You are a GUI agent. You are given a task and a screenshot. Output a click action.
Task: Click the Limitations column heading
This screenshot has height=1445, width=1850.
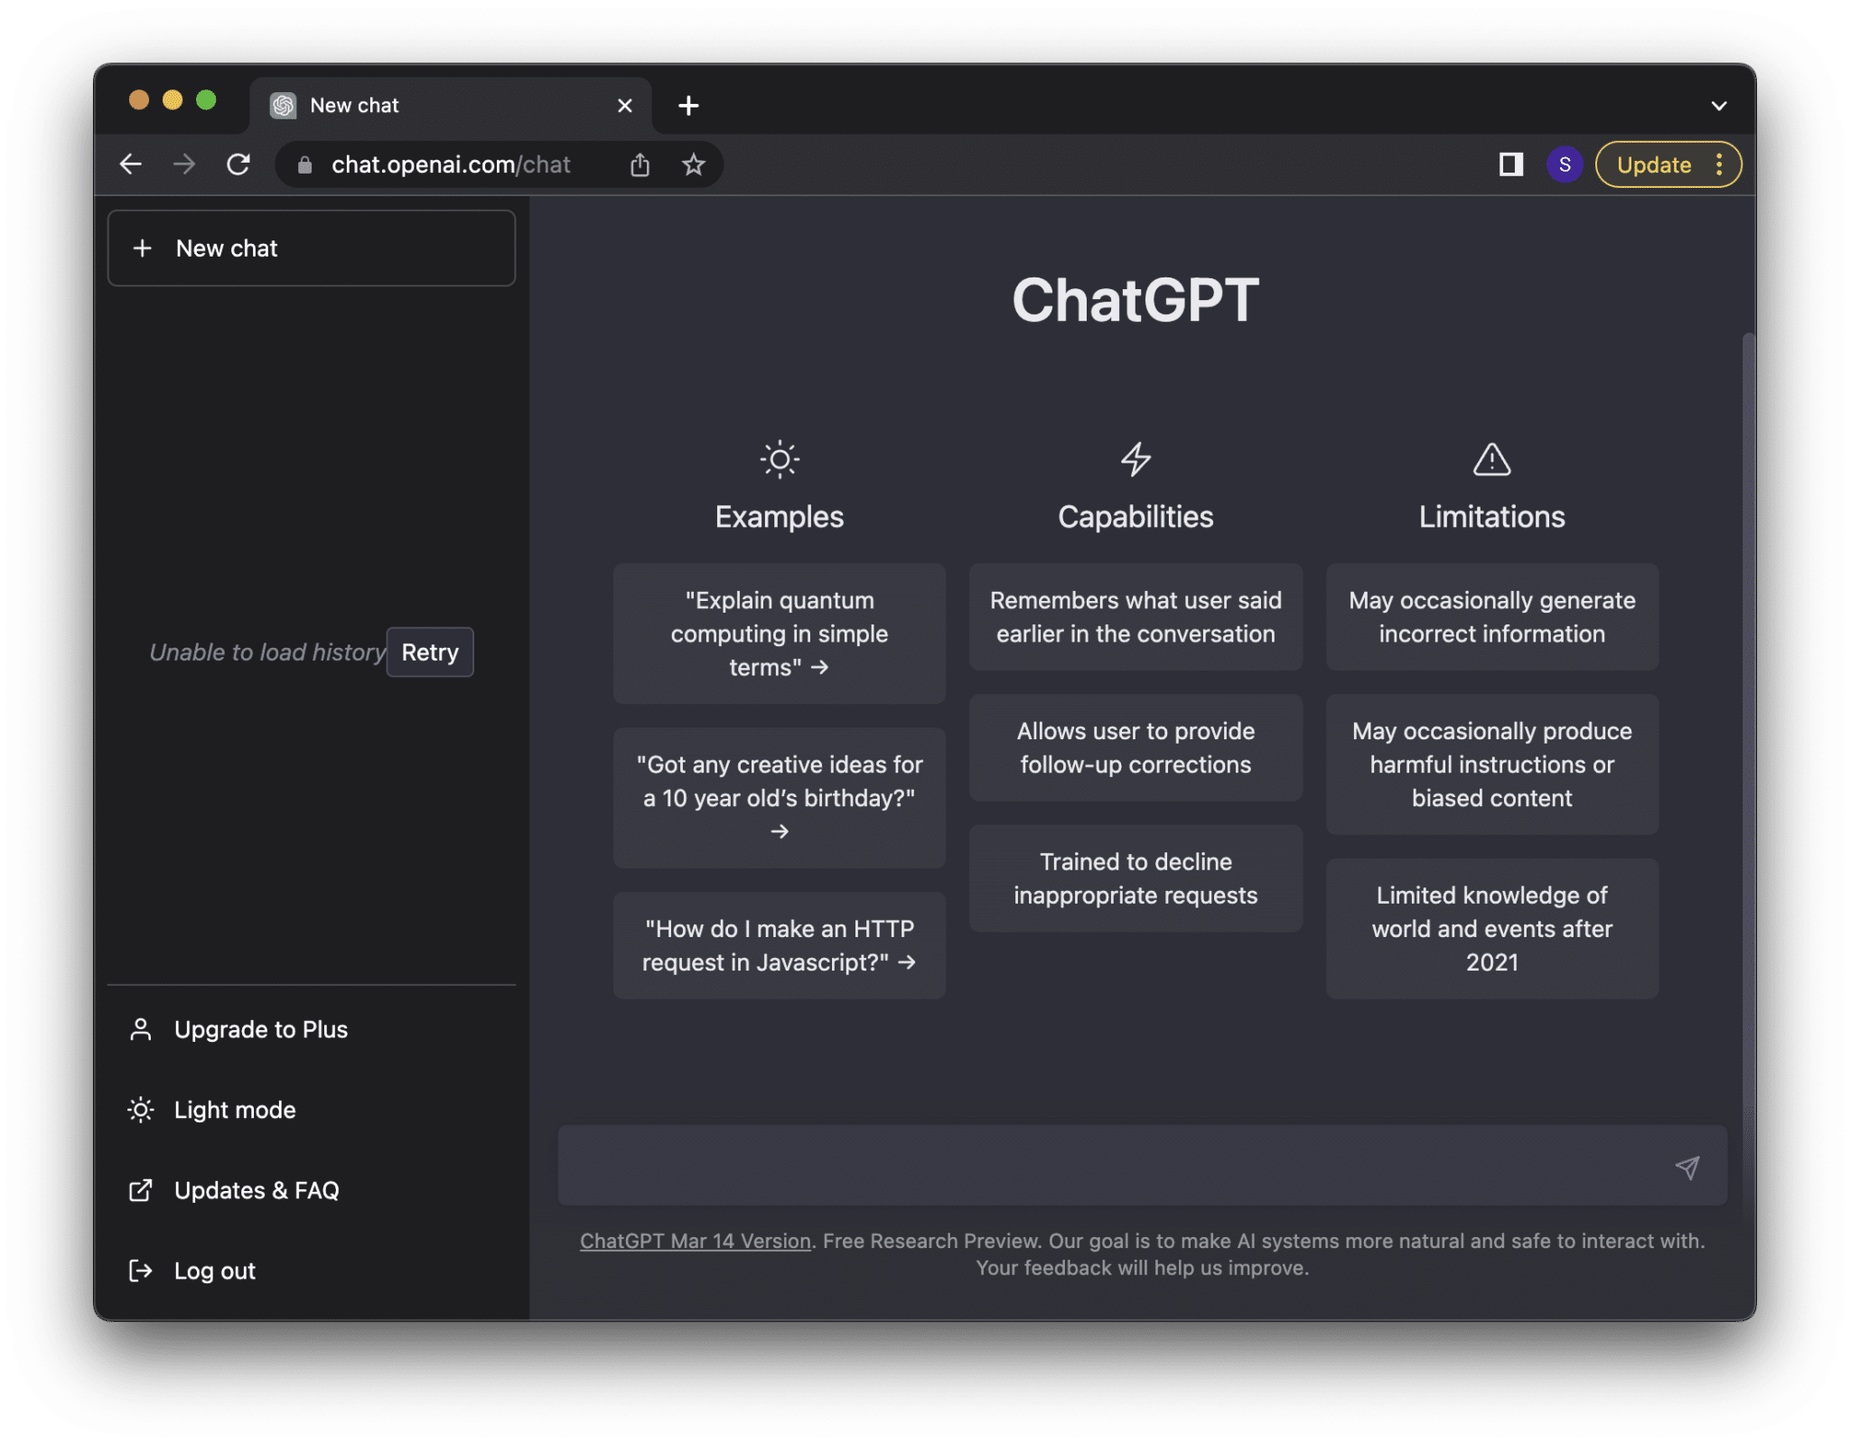tap(1491, 517)
